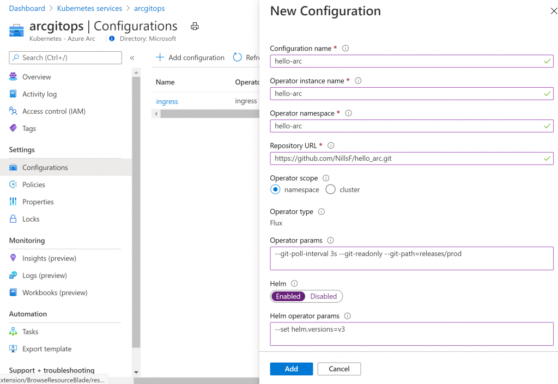Click the Operator namespace input field
The width and height of the screenshot is (558, 384).
pos(412,126)
